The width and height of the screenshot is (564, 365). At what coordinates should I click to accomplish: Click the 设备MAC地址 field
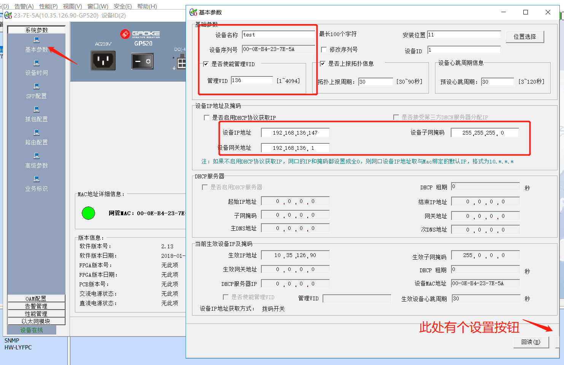(485, 283)
